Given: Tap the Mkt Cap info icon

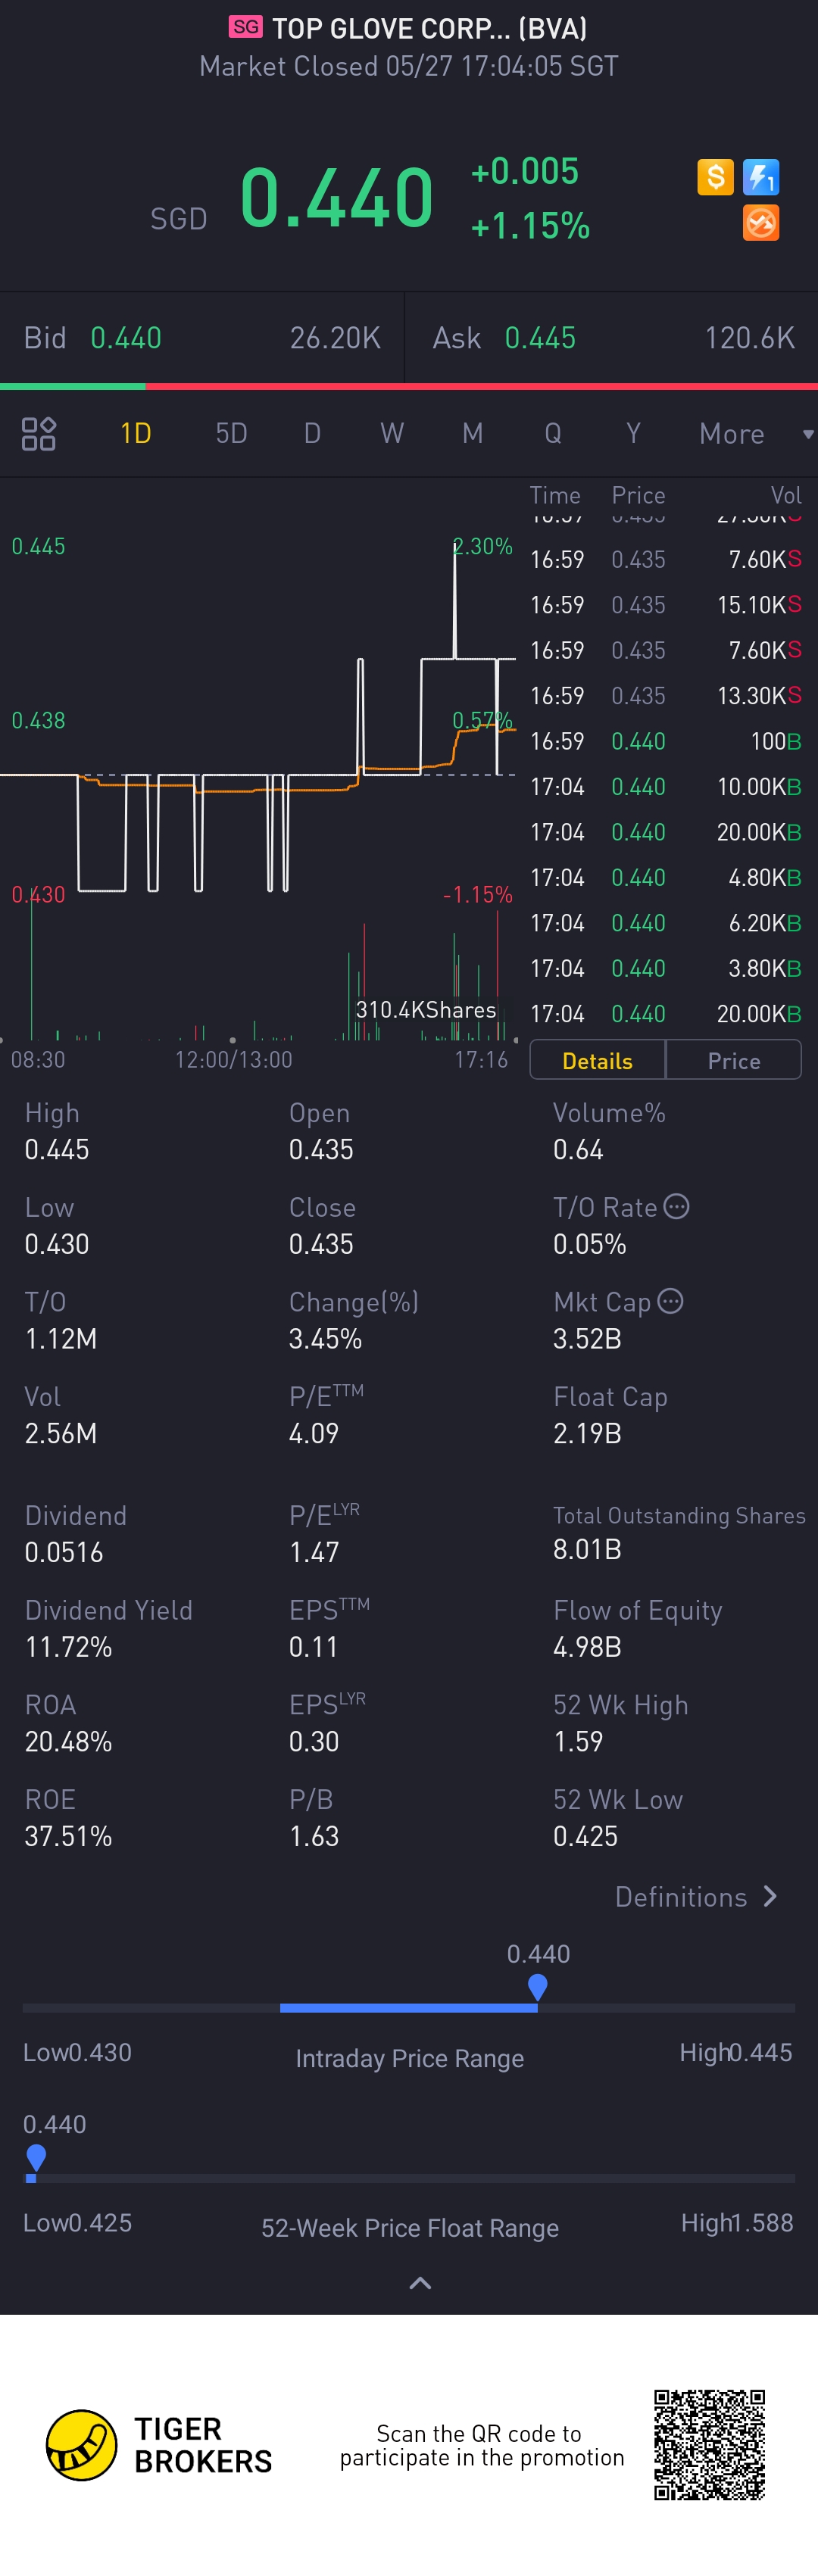Looking at the screenshot, I should click(671, 1301).
